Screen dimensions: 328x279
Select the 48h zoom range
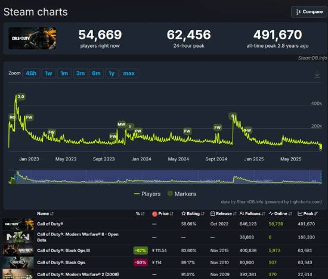[x=31, y=73]
